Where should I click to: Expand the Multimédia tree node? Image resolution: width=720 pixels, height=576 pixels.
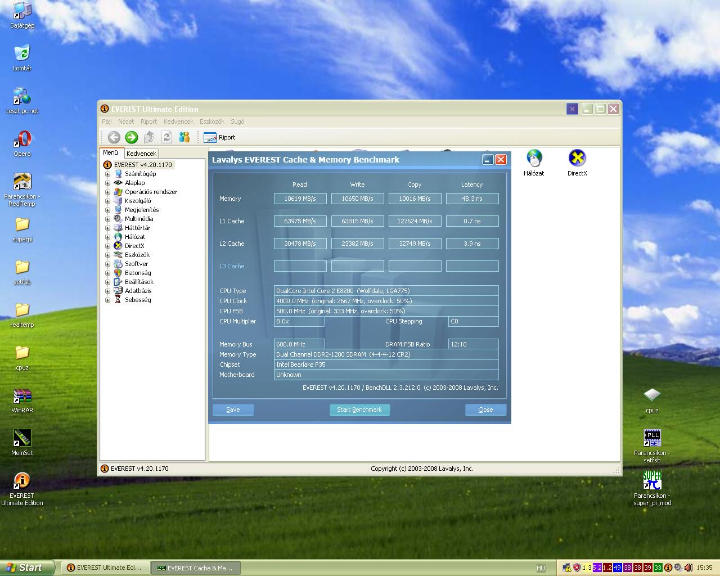(107, 219)
